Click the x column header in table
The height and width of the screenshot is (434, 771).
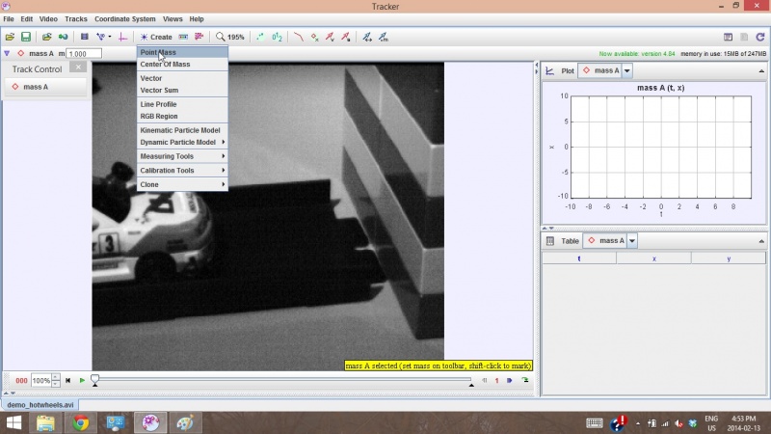(654, 258)
